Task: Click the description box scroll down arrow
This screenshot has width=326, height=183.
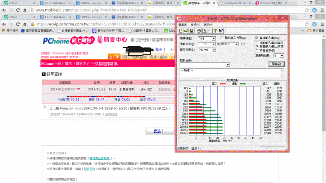Action: pyautogui.click(x=282, y=76)
